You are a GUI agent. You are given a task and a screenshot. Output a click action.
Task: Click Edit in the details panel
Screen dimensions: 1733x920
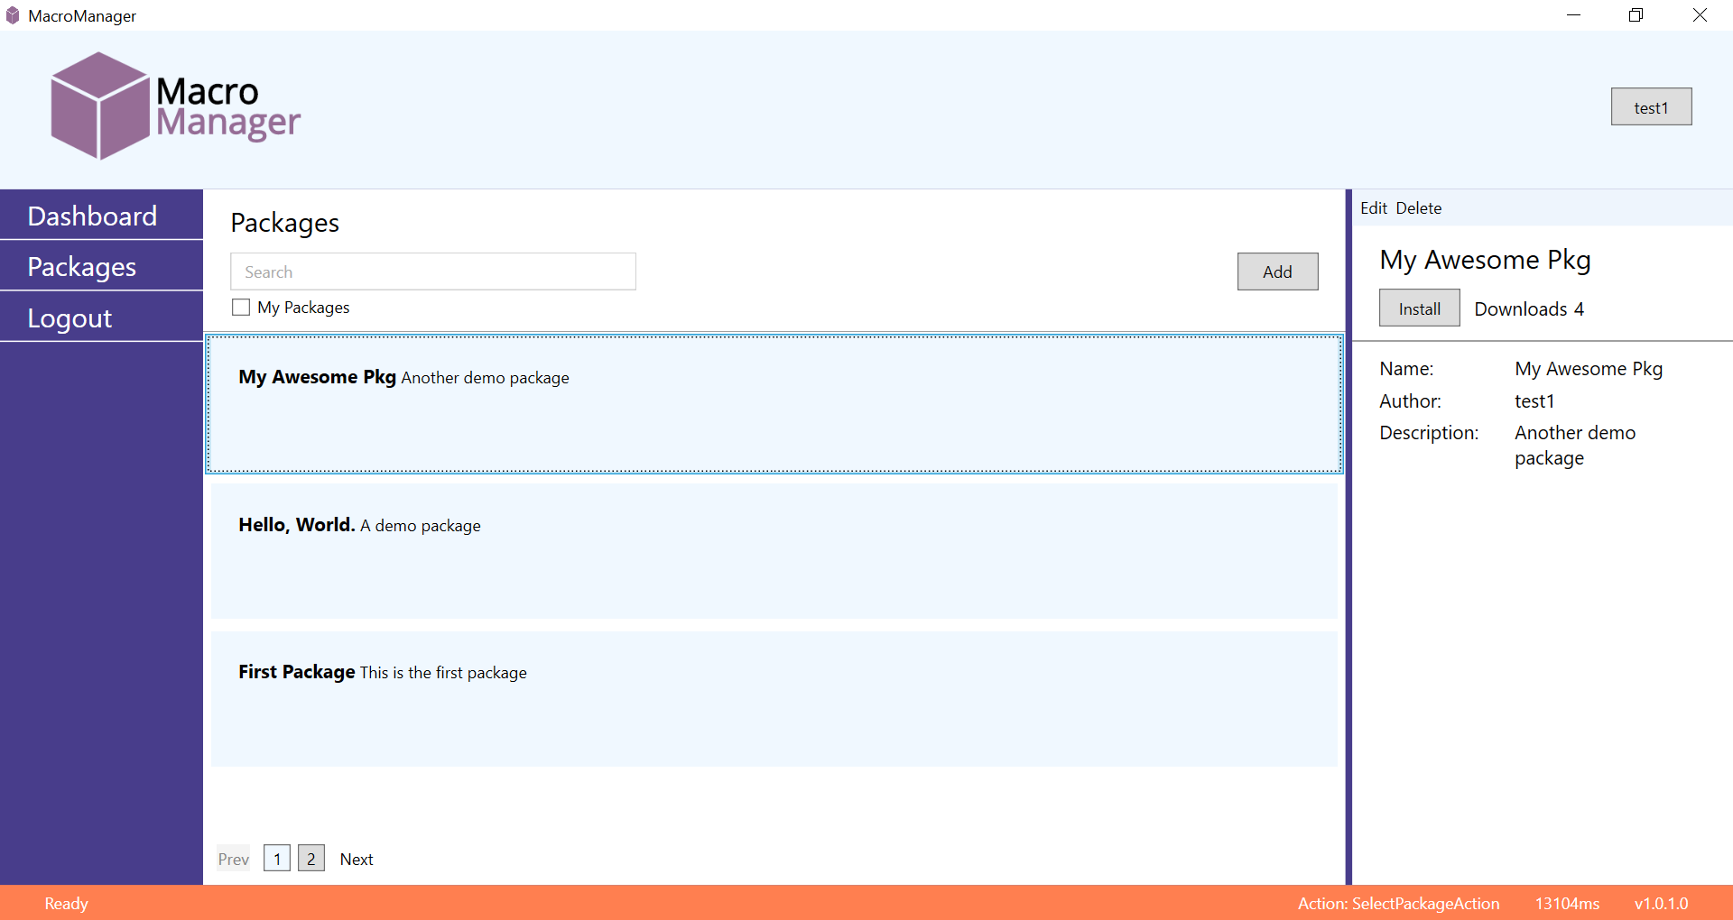coord(1372,207)
